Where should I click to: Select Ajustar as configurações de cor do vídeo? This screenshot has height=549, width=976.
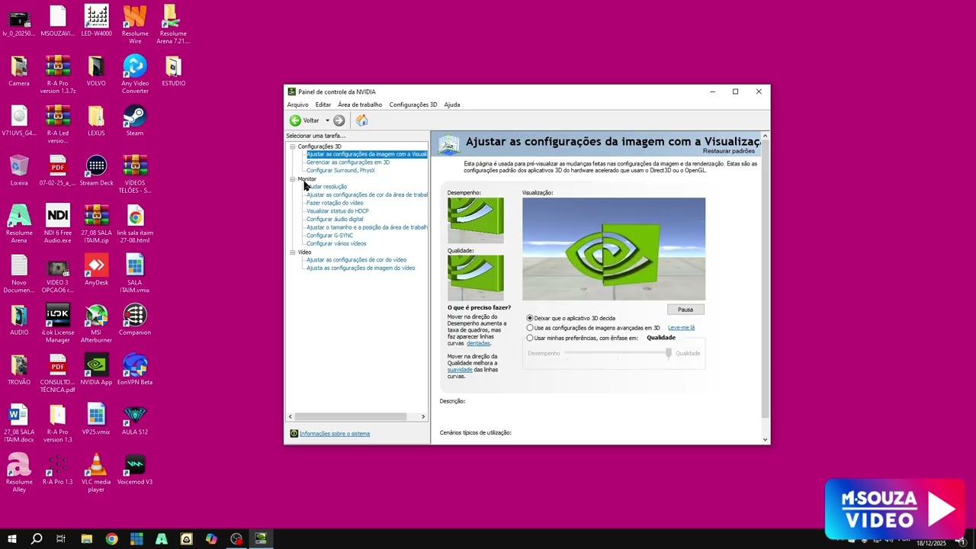[x=356, y=260]
